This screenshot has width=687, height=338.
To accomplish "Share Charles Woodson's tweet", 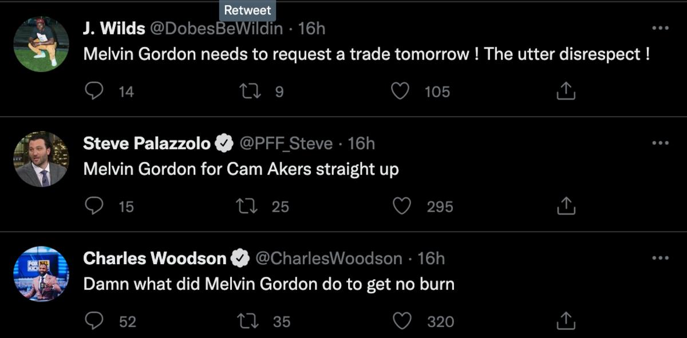I will pyautogui.click(x=566, y=321).
